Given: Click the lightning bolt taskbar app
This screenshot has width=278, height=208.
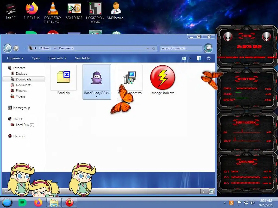Looking at the screenshot, I should click(69, 203).
